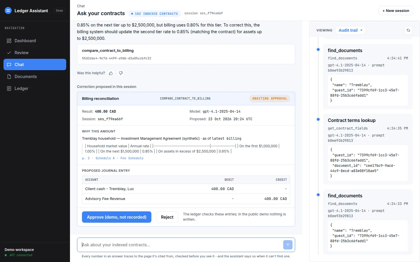Reject the proposed correction

(167, 217)
